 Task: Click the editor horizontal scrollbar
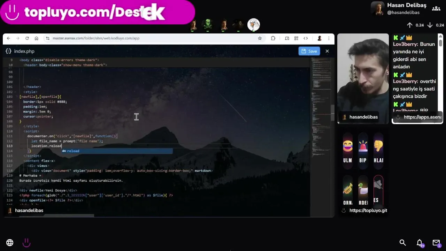[56, 215]
